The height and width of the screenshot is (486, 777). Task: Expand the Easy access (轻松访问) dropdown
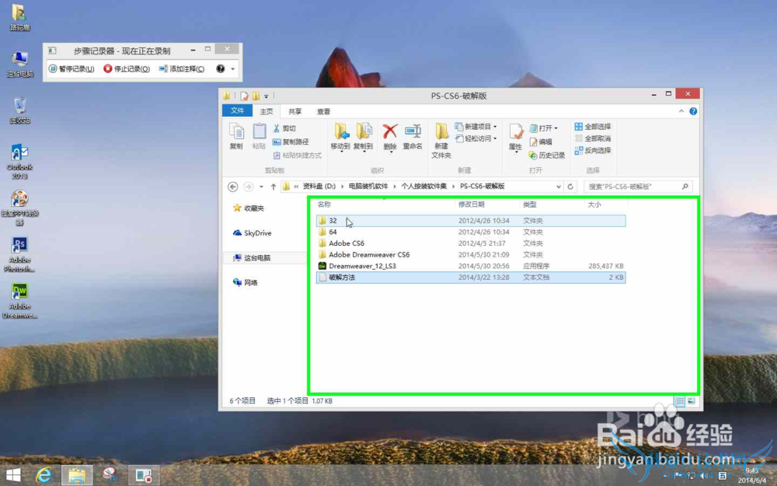[x=495, y=138]
